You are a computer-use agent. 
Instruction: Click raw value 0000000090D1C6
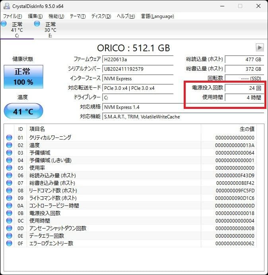(x=235, y=198)
